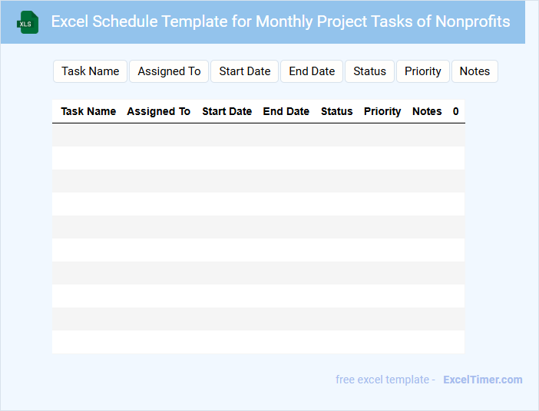This screenshot has height=411, width=539.
Task: Click the 0 column header
Action: [455, 111]
